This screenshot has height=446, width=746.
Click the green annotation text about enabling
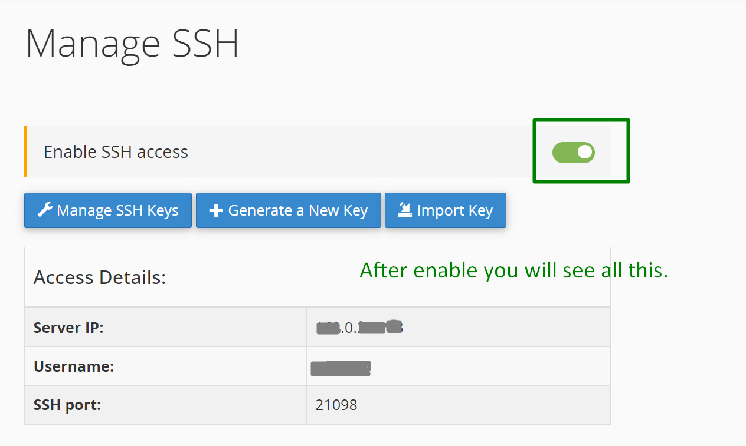(x=513, y=270)
